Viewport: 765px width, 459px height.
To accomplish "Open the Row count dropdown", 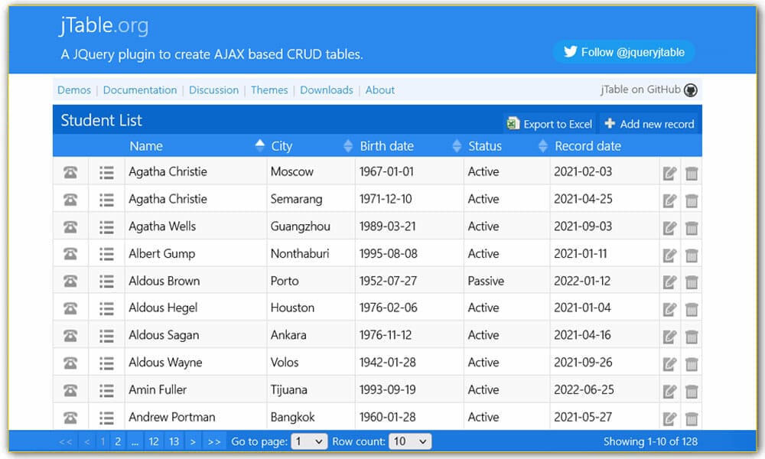I will (x=410, y=441).
